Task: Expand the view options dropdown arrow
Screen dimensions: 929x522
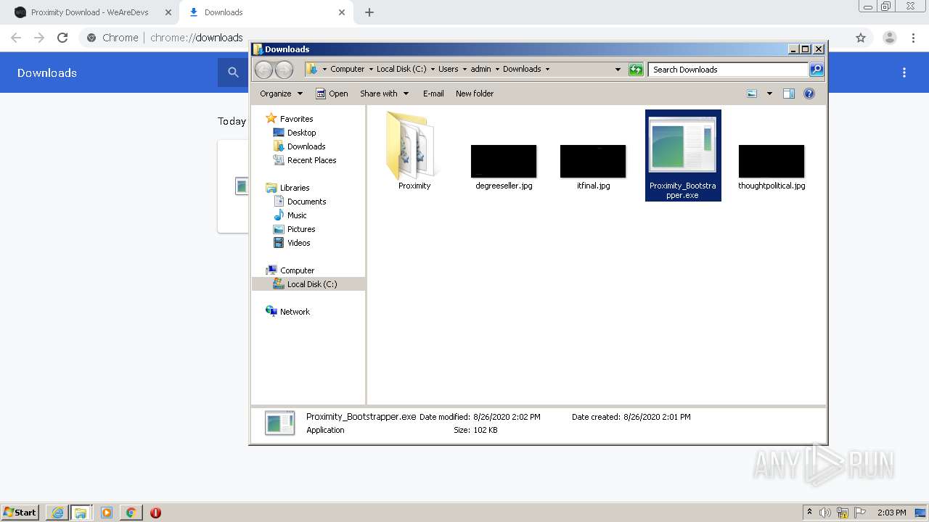Action: coord(769,94)
